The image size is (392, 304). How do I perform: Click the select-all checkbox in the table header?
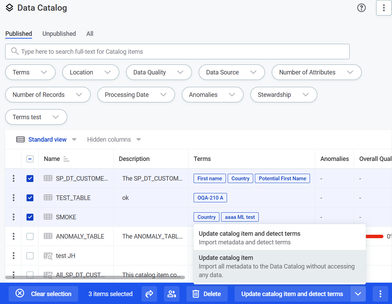[30, 159]
